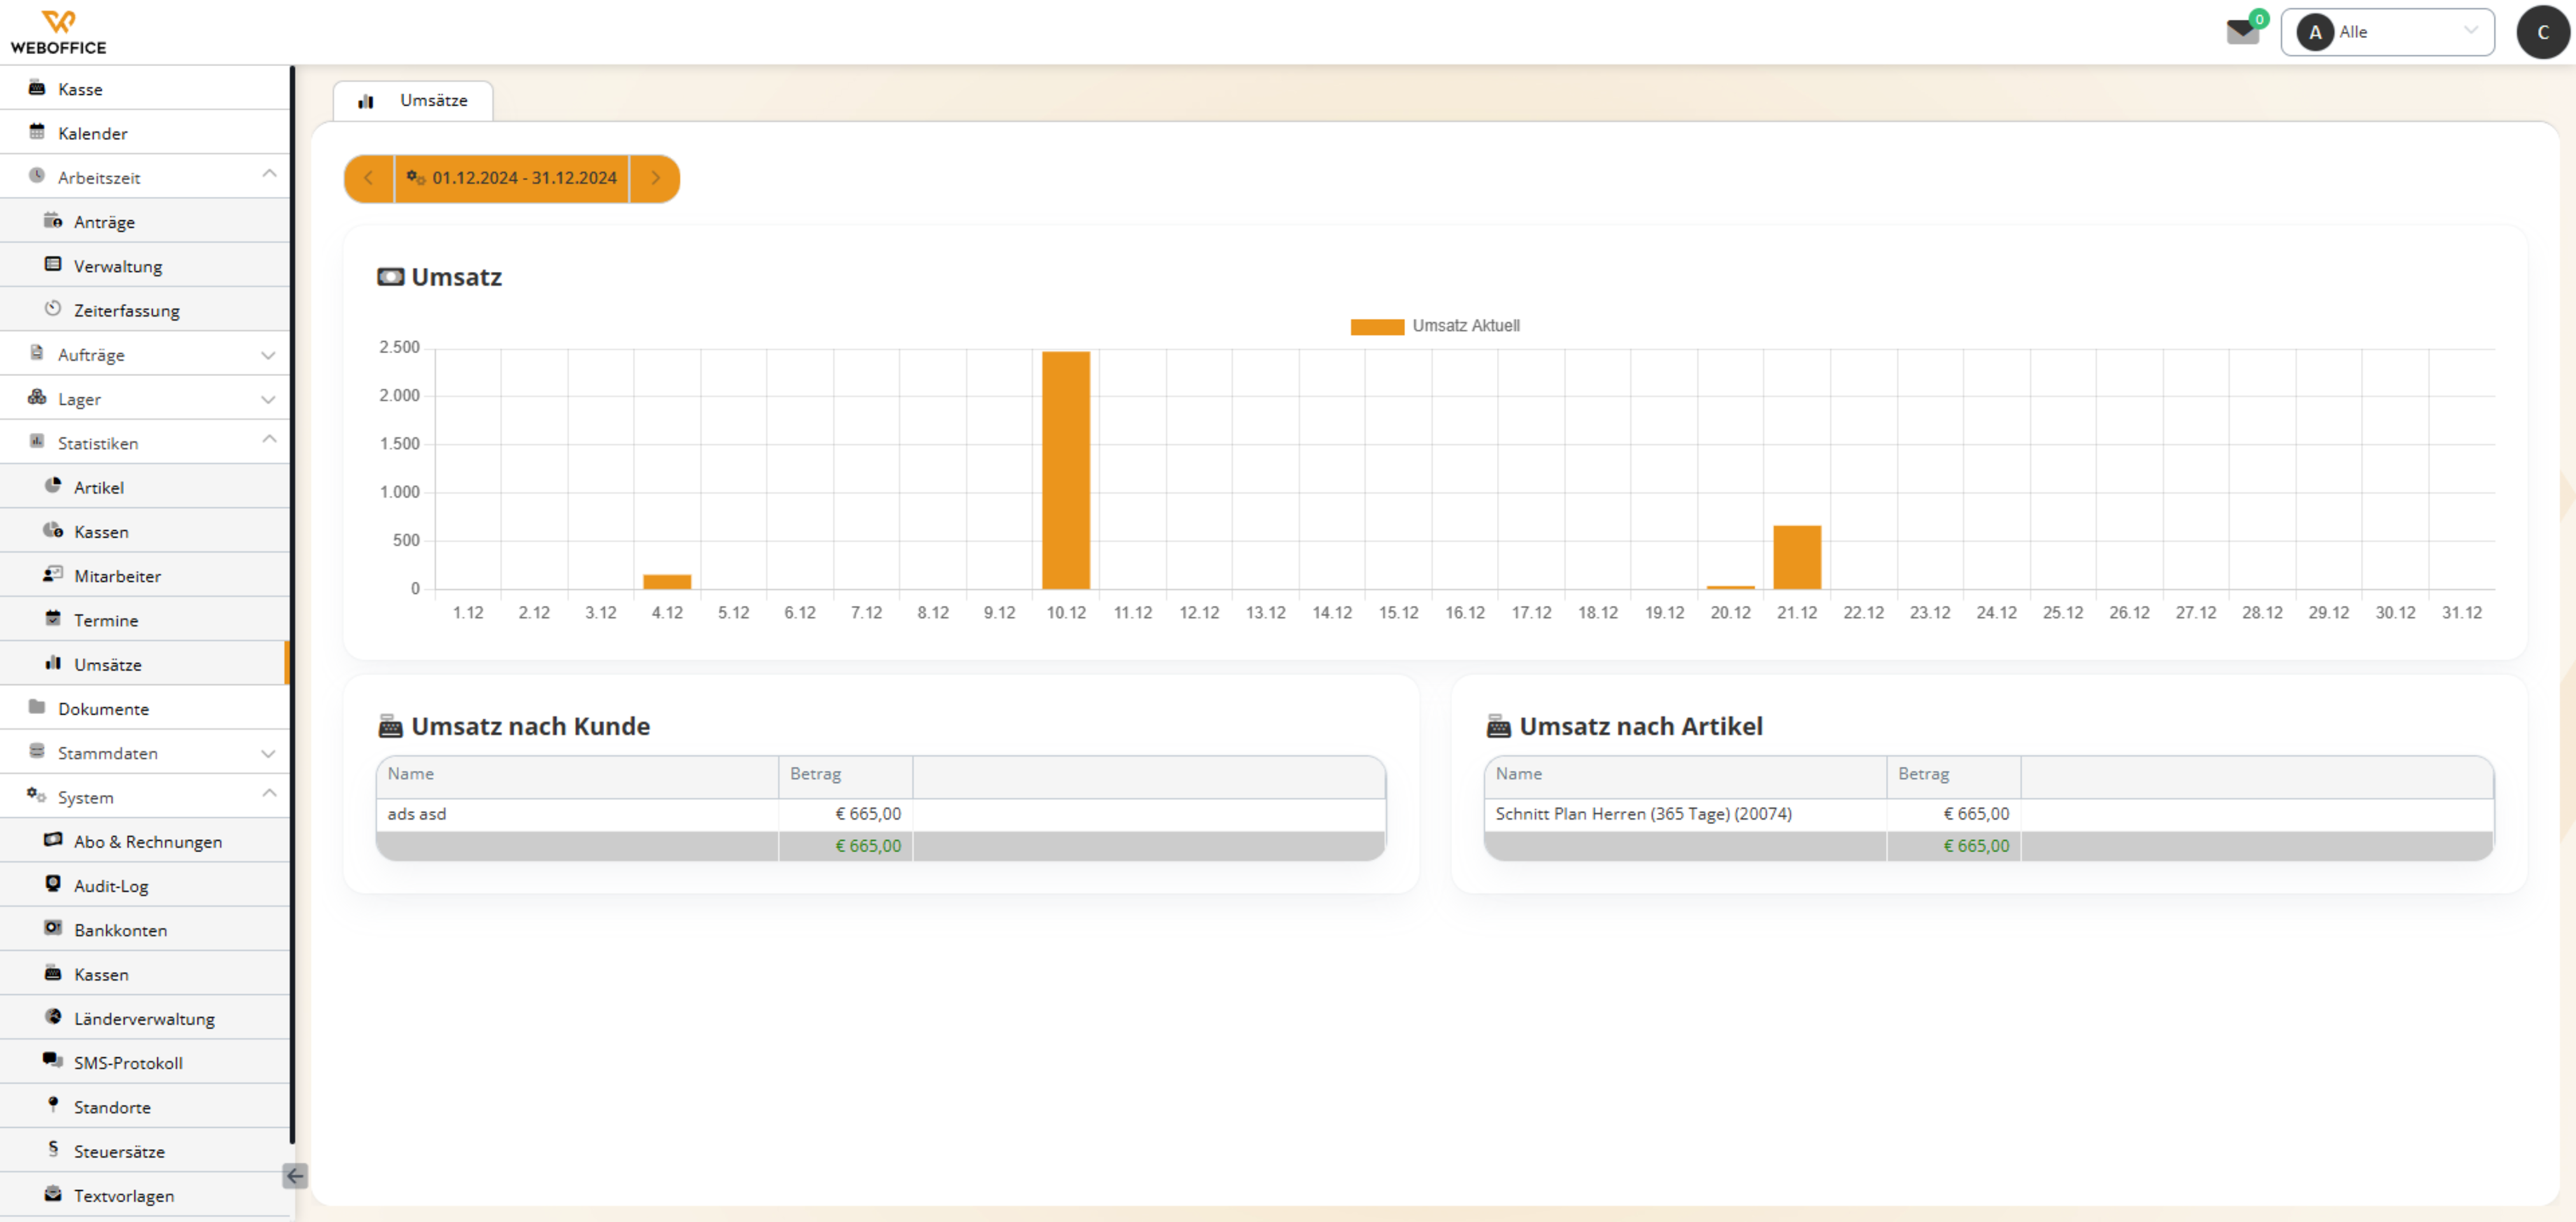Collapse the sidebar with the arrow button
The image size is (2576, 1222).
(295, 1176)
